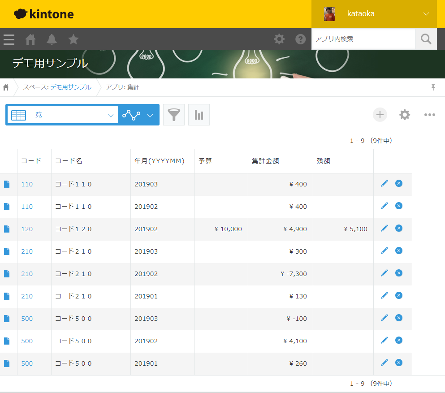Open the help icon with question mark
This screenshot has height=393, width=445.
click(300, 39)
